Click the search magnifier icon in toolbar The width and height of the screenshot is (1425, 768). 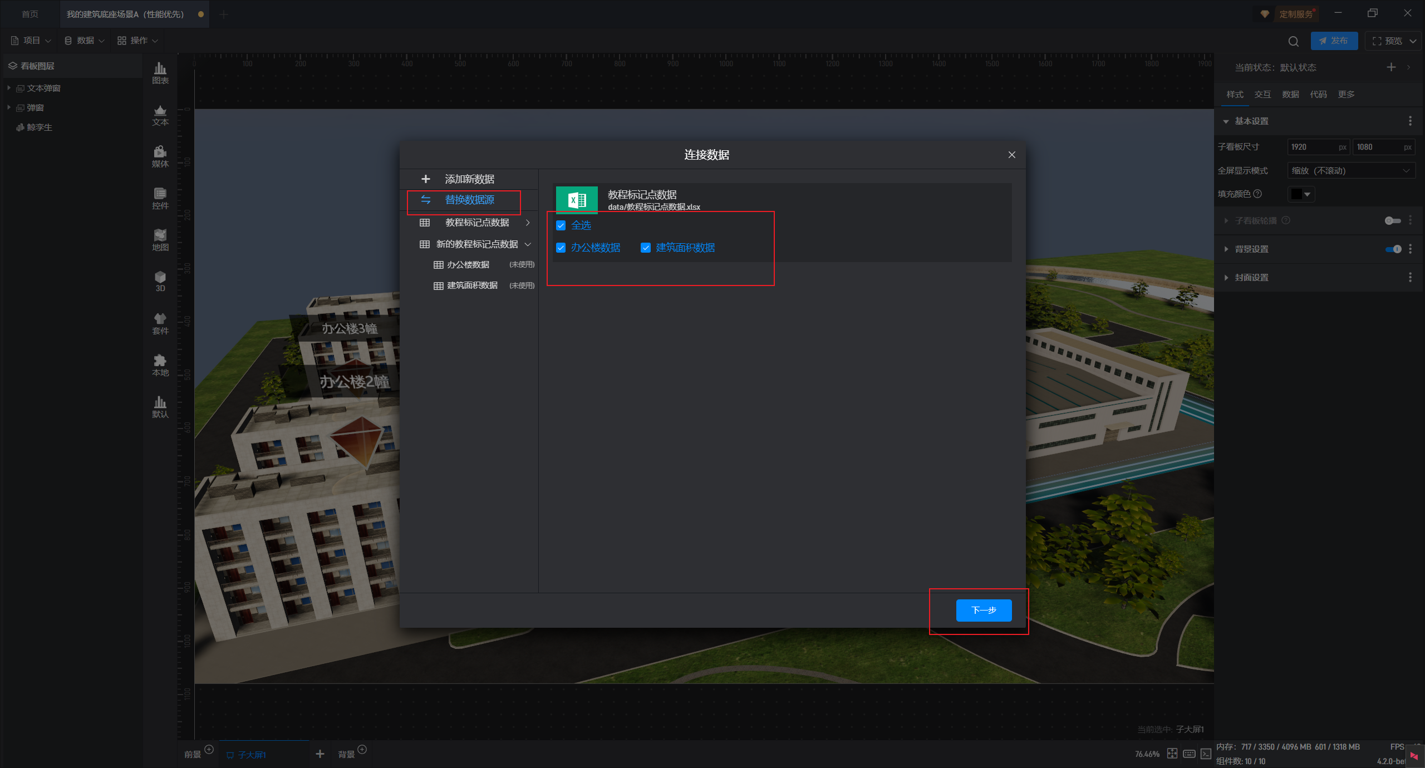[x=1293, y=41]
